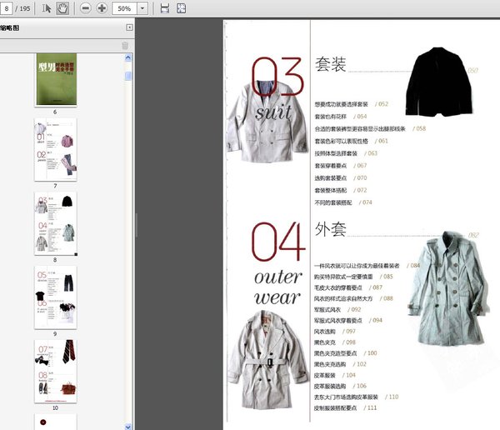The height and width of the screenshot is (430, 500).
Task: Click the black blazer image
Action: click(x=438, y=82)
